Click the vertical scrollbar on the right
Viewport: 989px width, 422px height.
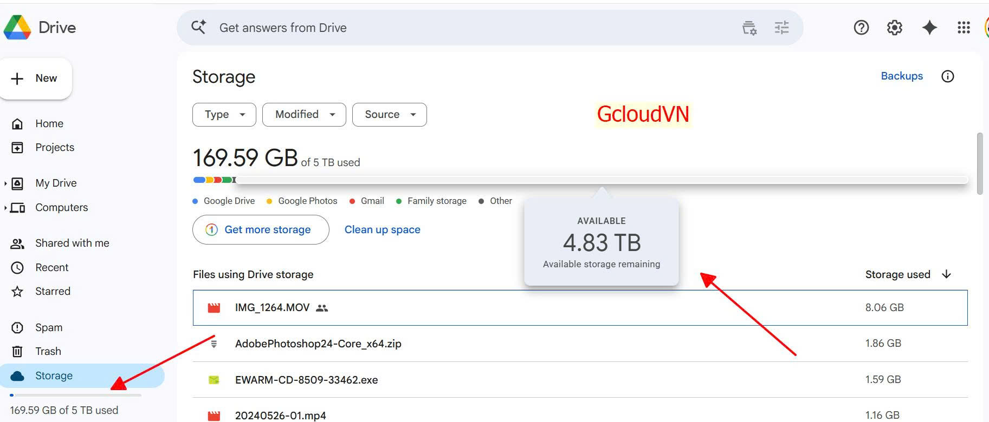point(980,163)
